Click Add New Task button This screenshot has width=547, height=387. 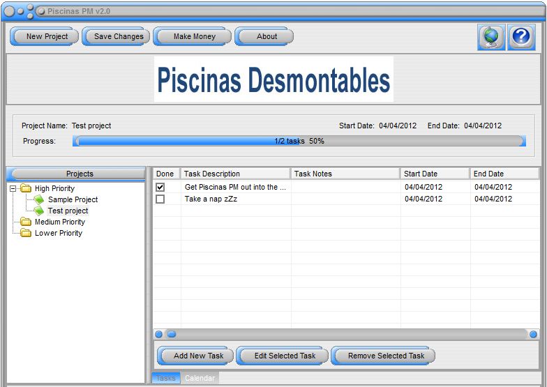(x=195, y=356)
